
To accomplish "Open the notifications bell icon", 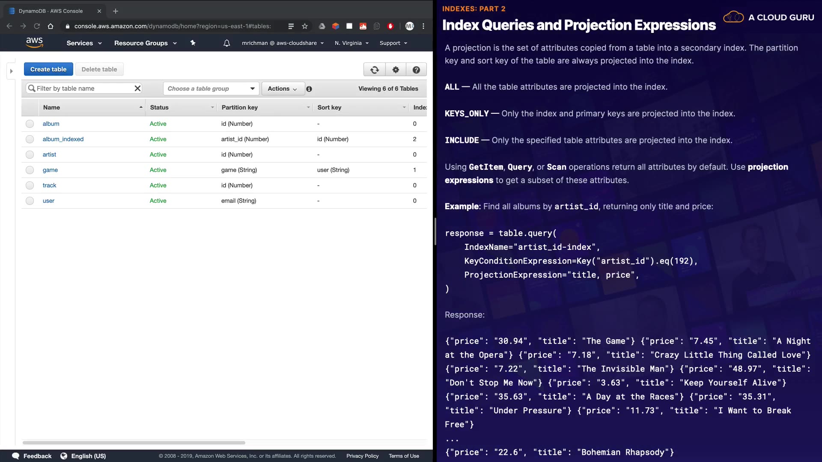I will click(227, 43).
